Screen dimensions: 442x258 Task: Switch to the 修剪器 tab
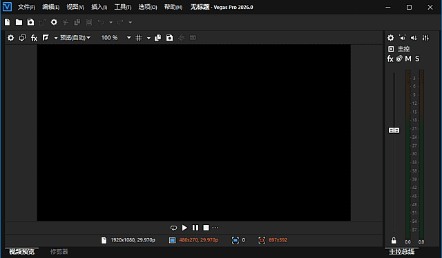[59, 252]
